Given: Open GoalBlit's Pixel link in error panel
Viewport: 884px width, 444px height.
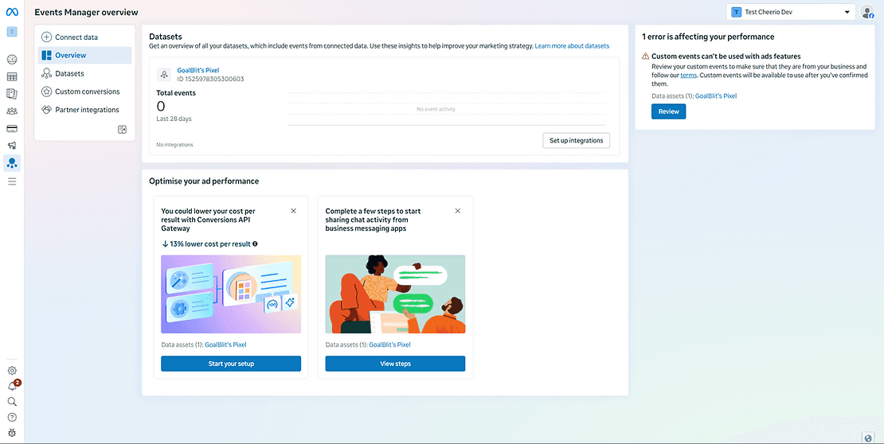Looking at the screenshot, I should pyautogui.click(x=716, y=95).
